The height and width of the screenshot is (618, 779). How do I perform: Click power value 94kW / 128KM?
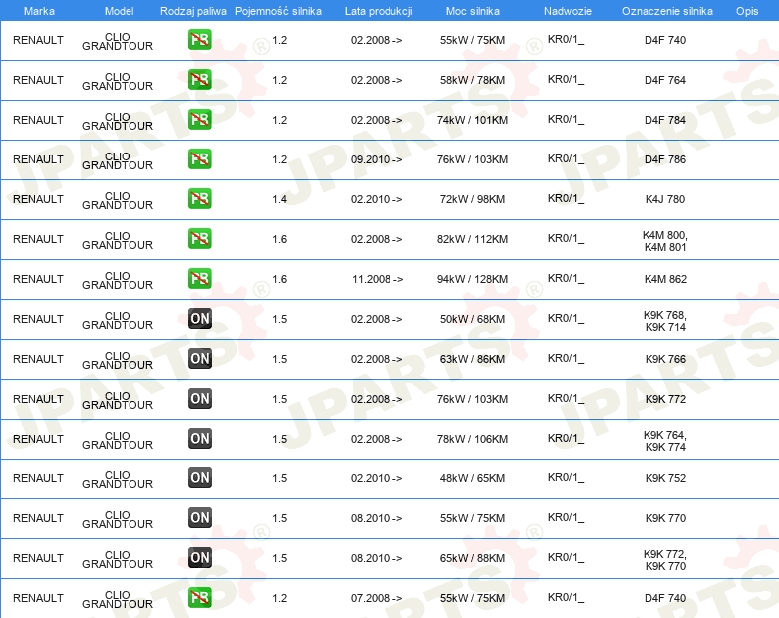472,279
